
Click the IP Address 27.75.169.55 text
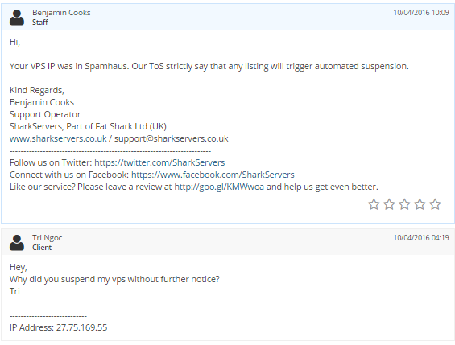[x=58, y=327]
